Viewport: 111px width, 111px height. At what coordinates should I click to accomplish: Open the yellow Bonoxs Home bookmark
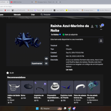[x=73, y=10]
